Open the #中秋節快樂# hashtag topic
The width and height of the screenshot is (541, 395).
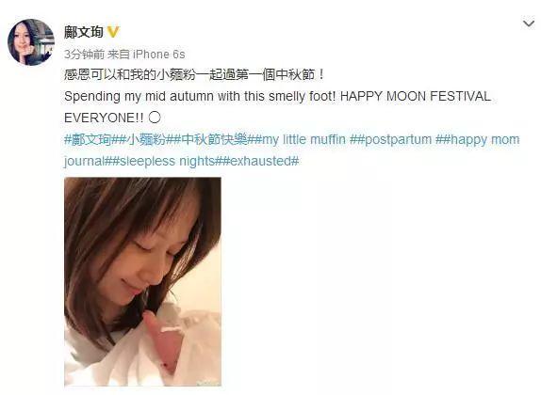tap(214, 139)
